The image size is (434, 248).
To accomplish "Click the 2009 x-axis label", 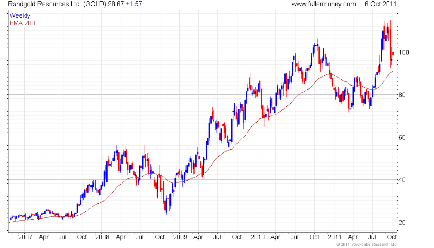I will (x=180, y=237).
